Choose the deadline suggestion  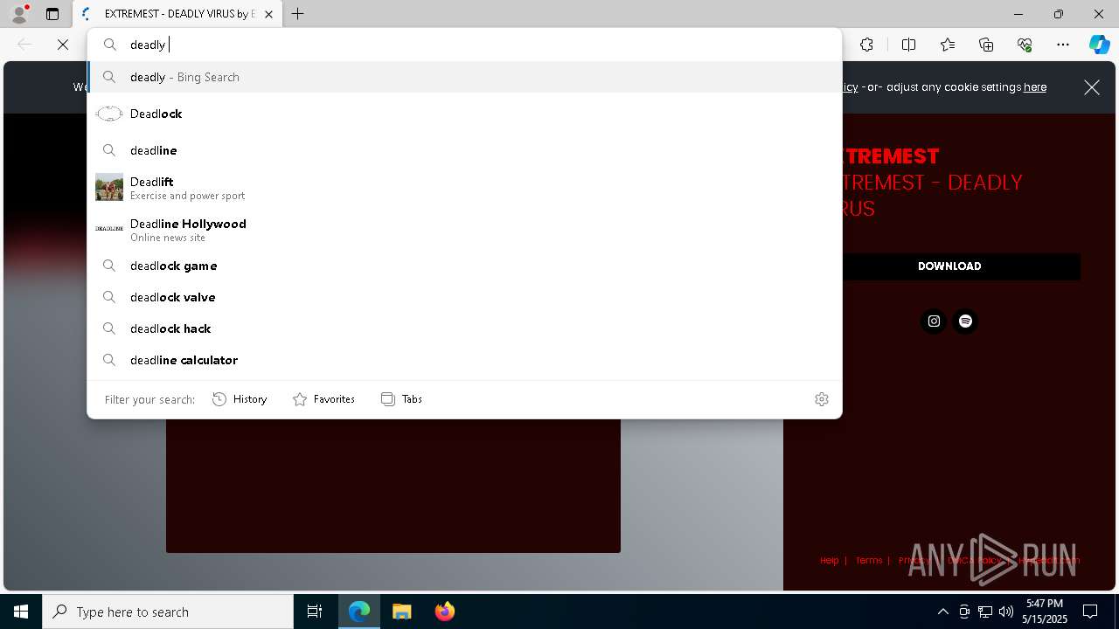(x=464, y=150)
